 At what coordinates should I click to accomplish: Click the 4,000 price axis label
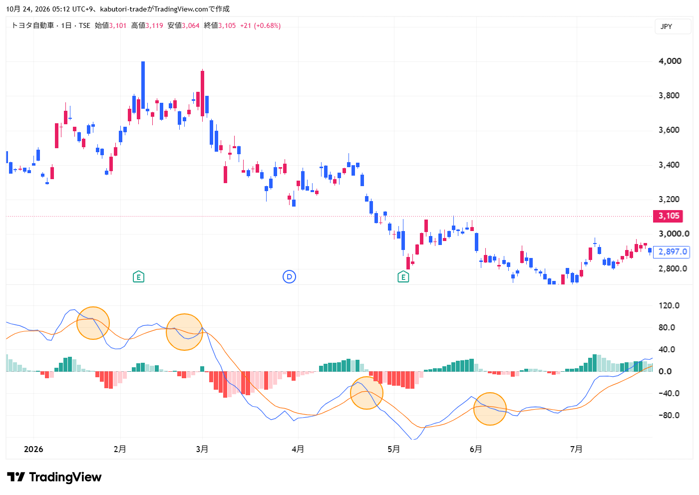click(x=670, y=61)
